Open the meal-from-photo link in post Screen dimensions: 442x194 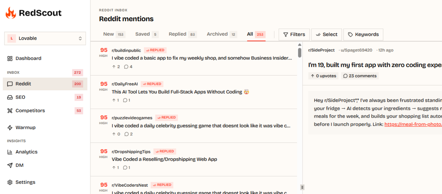413,124
